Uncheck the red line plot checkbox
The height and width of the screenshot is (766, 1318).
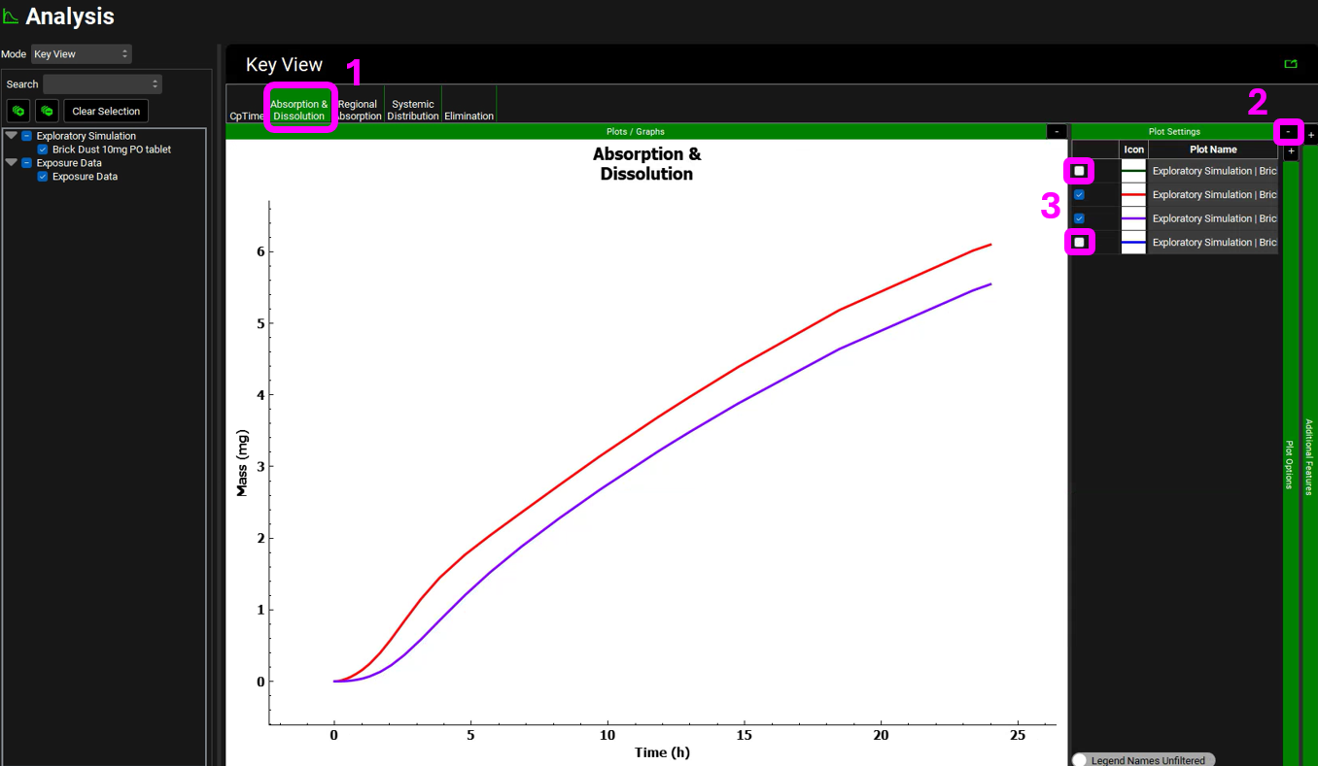pos(1079,195)
